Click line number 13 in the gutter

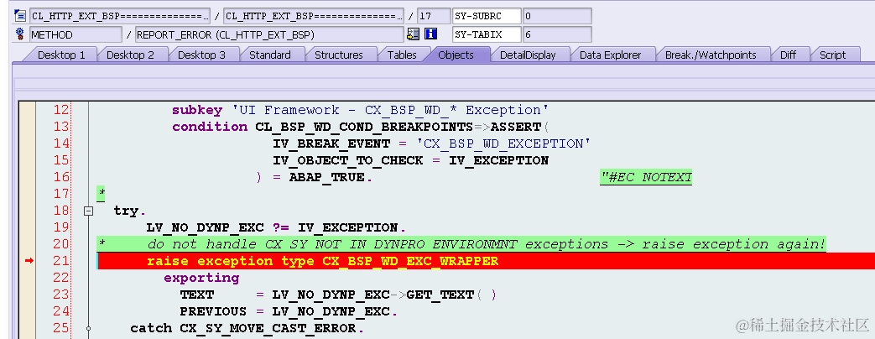pos(61,127)
